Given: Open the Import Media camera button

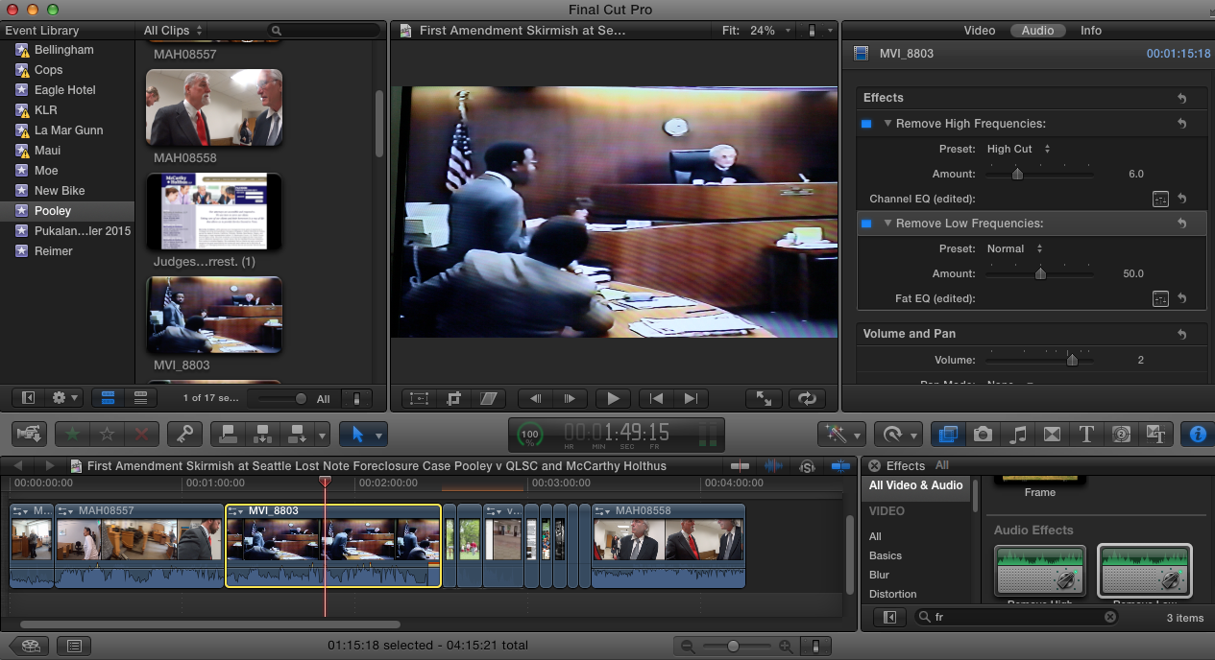Looking at the screenshot, I should click(30, 434).
